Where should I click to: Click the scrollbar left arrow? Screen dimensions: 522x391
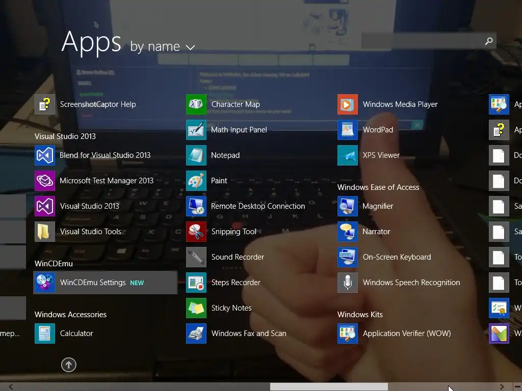(11, 387)
